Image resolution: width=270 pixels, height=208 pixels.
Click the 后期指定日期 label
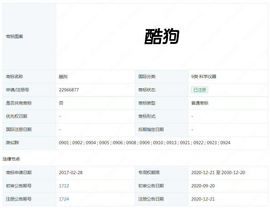(x=151, y=129)
